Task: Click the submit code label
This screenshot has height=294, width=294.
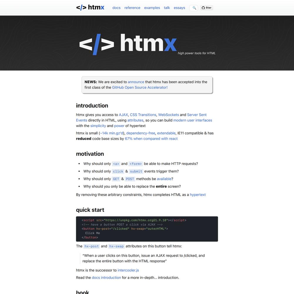Action: [136, 171]
